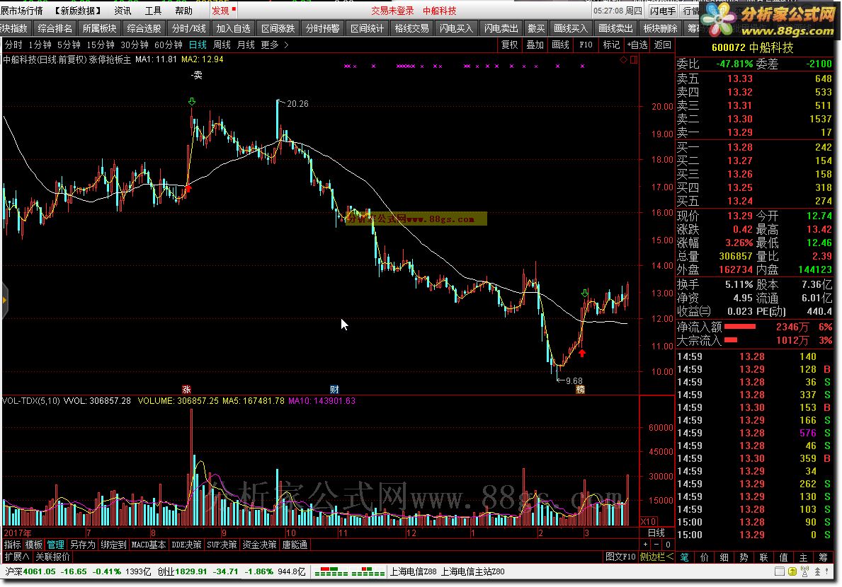Click 闪电买入 quick buy button
The width and height of the screenshot is (842, 587).
tap(457, 28)
